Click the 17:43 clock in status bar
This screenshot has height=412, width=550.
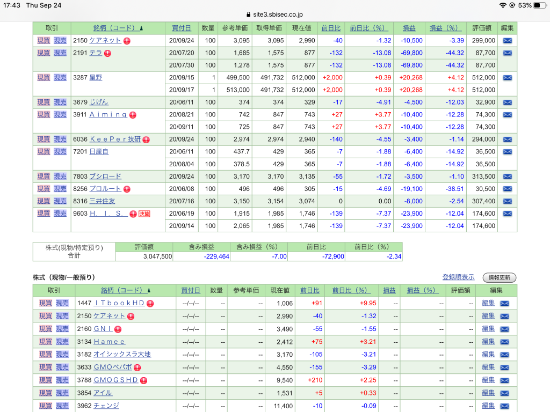pyautogui.click(x=12, y=5)
